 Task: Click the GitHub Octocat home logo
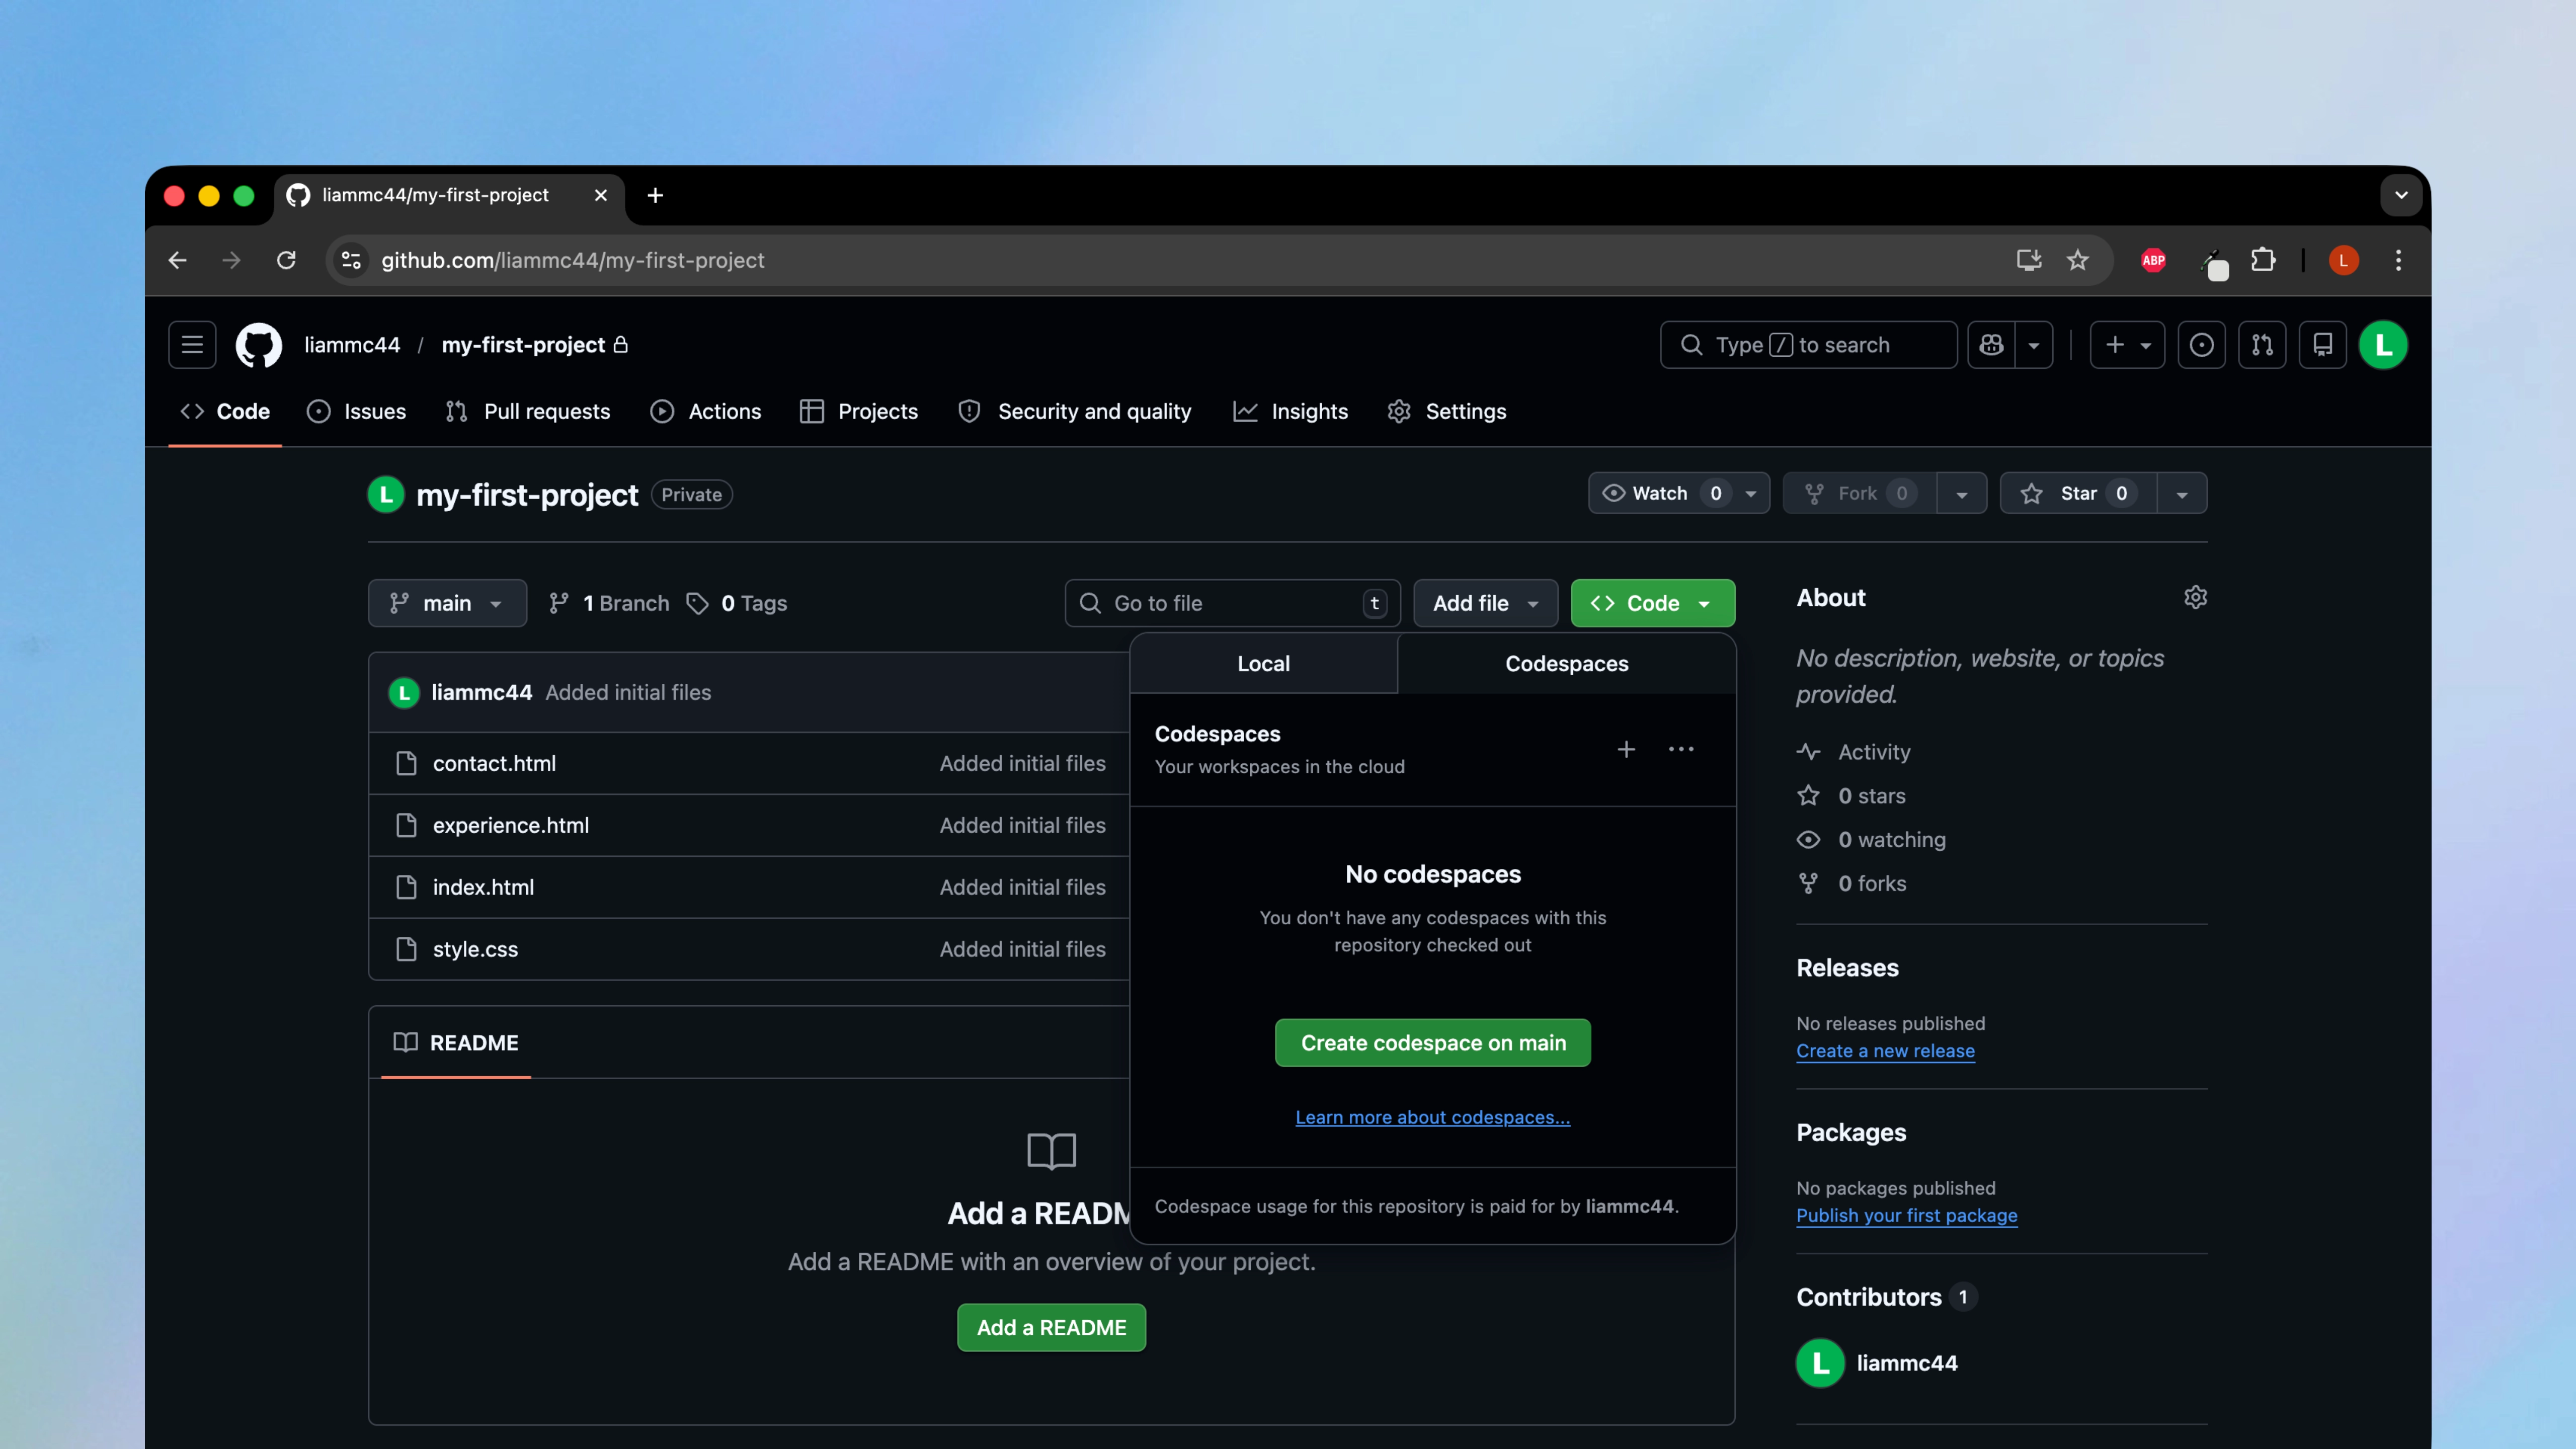coord(258,345)
